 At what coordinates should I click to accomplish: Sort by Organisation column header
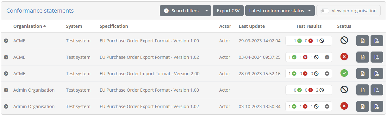(x=30, y=26)
